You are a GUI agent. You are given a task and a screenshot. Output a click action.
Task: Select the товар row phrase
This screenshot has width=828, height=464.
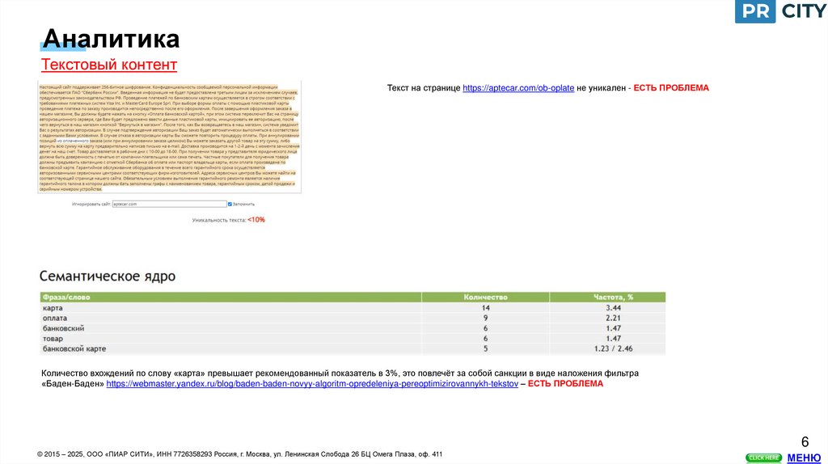[x=53, y=339]
